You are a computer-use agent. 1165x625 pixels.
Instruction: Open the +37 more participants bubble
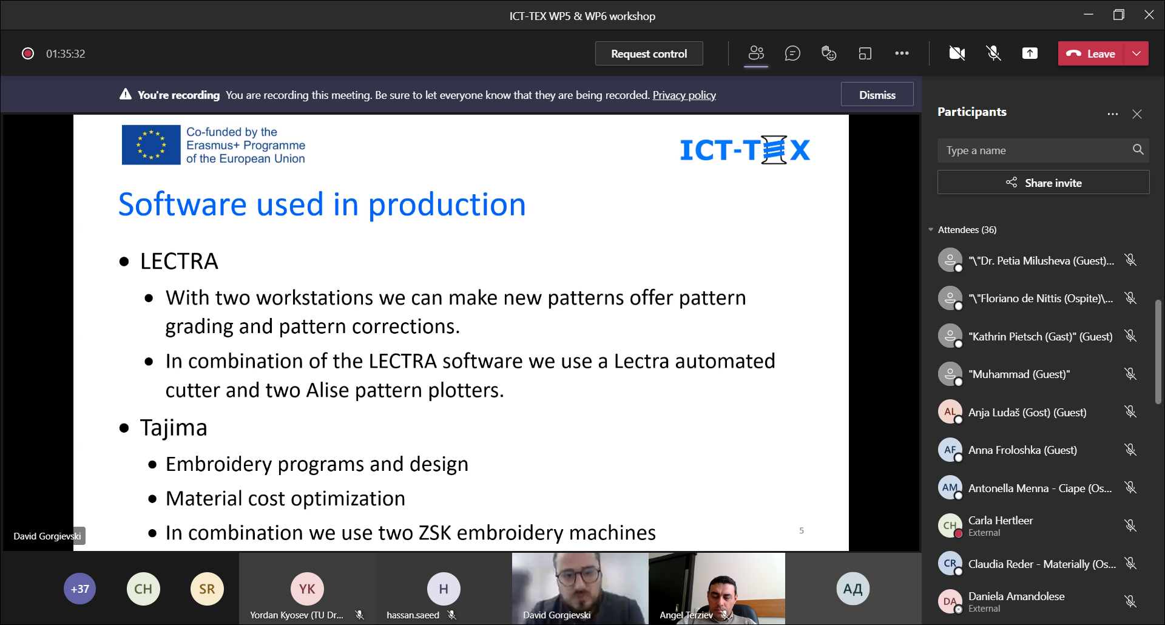80,589
